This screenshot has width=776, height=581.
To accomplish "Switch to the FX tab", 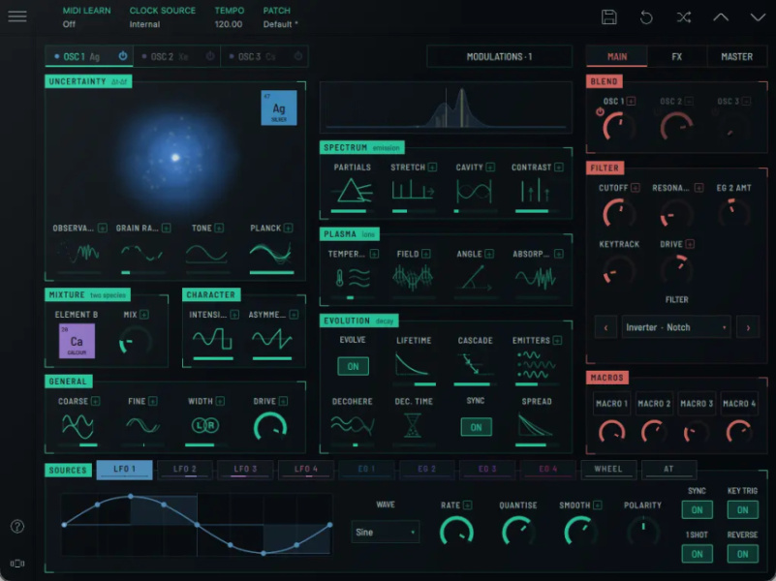I will pos(676,56).
